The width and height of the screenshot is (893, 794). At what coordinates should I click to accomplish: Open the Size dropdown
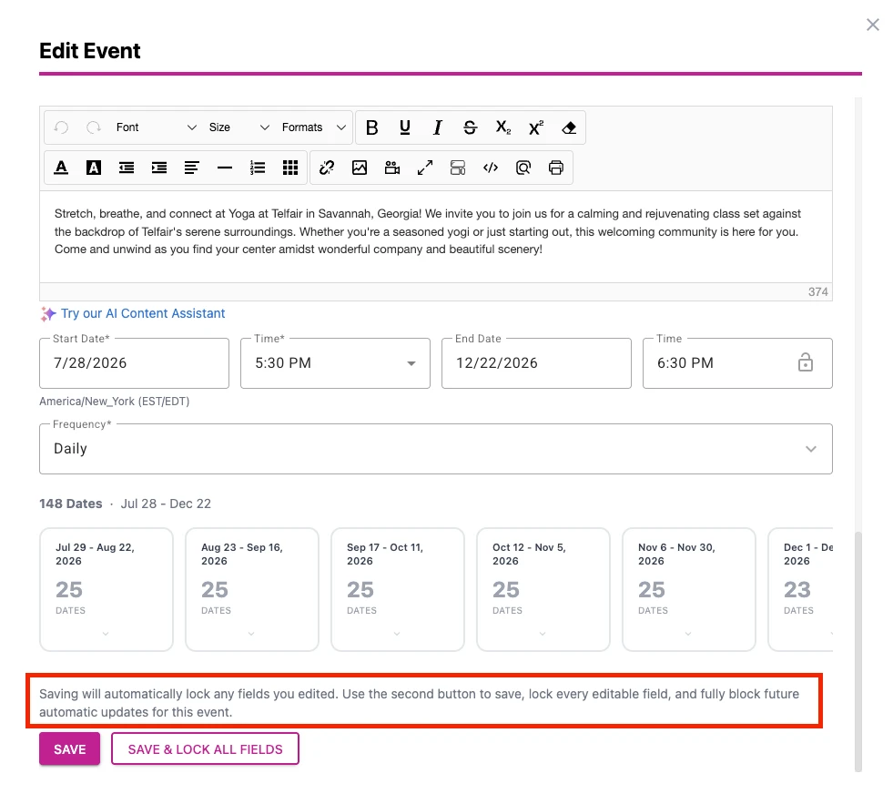click(x=238, y=127)
